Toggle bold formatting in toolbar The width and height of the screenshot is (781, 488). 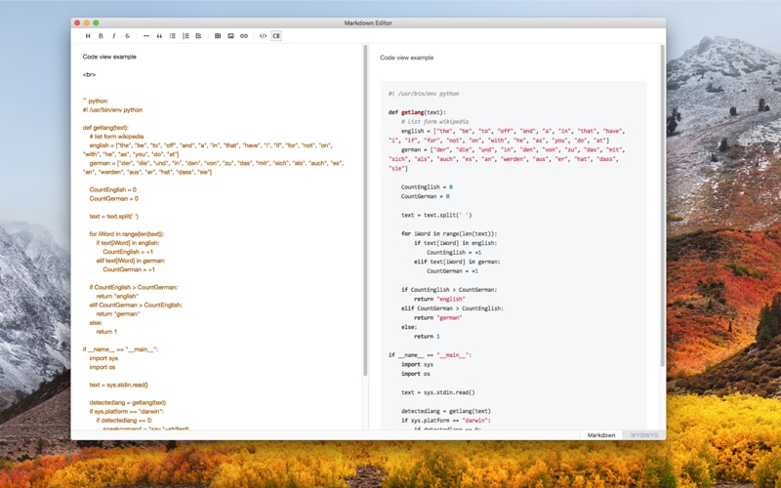[x=101, y=36]
